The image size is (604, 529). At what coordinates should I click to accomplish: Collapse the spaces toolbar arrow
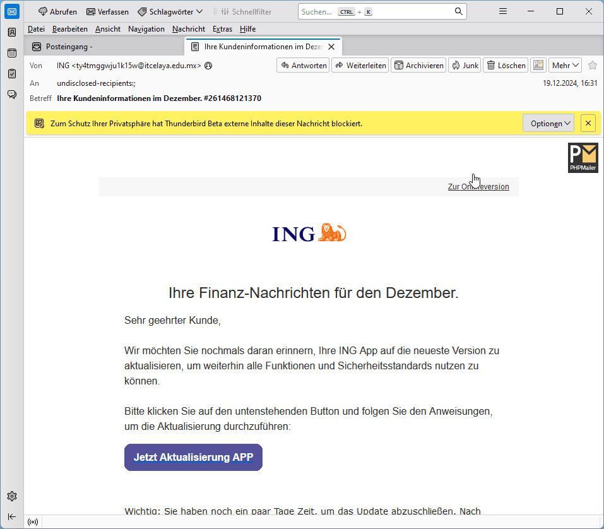[12, 516]
